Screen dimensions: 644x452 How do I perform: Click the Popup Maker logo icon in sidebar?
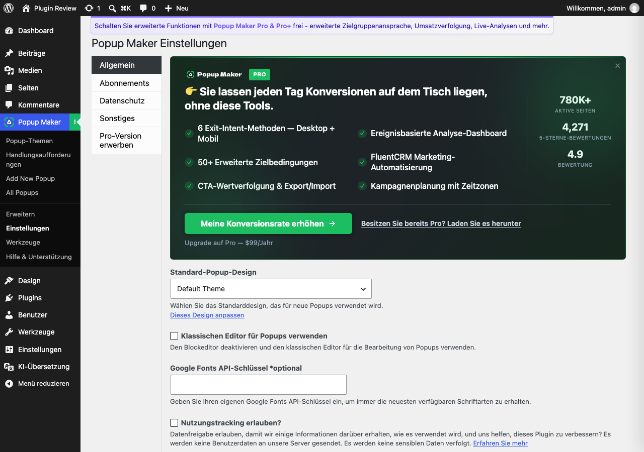(x=9, y=122)
